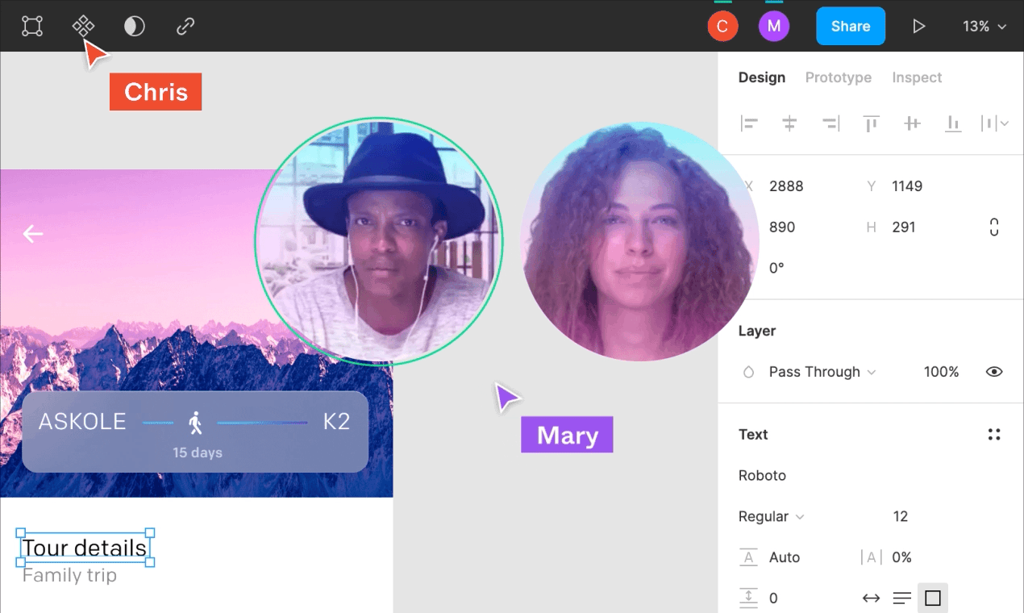Toggle constrain proportions lock
The image size is (1024, 613).
coord(994,227)
